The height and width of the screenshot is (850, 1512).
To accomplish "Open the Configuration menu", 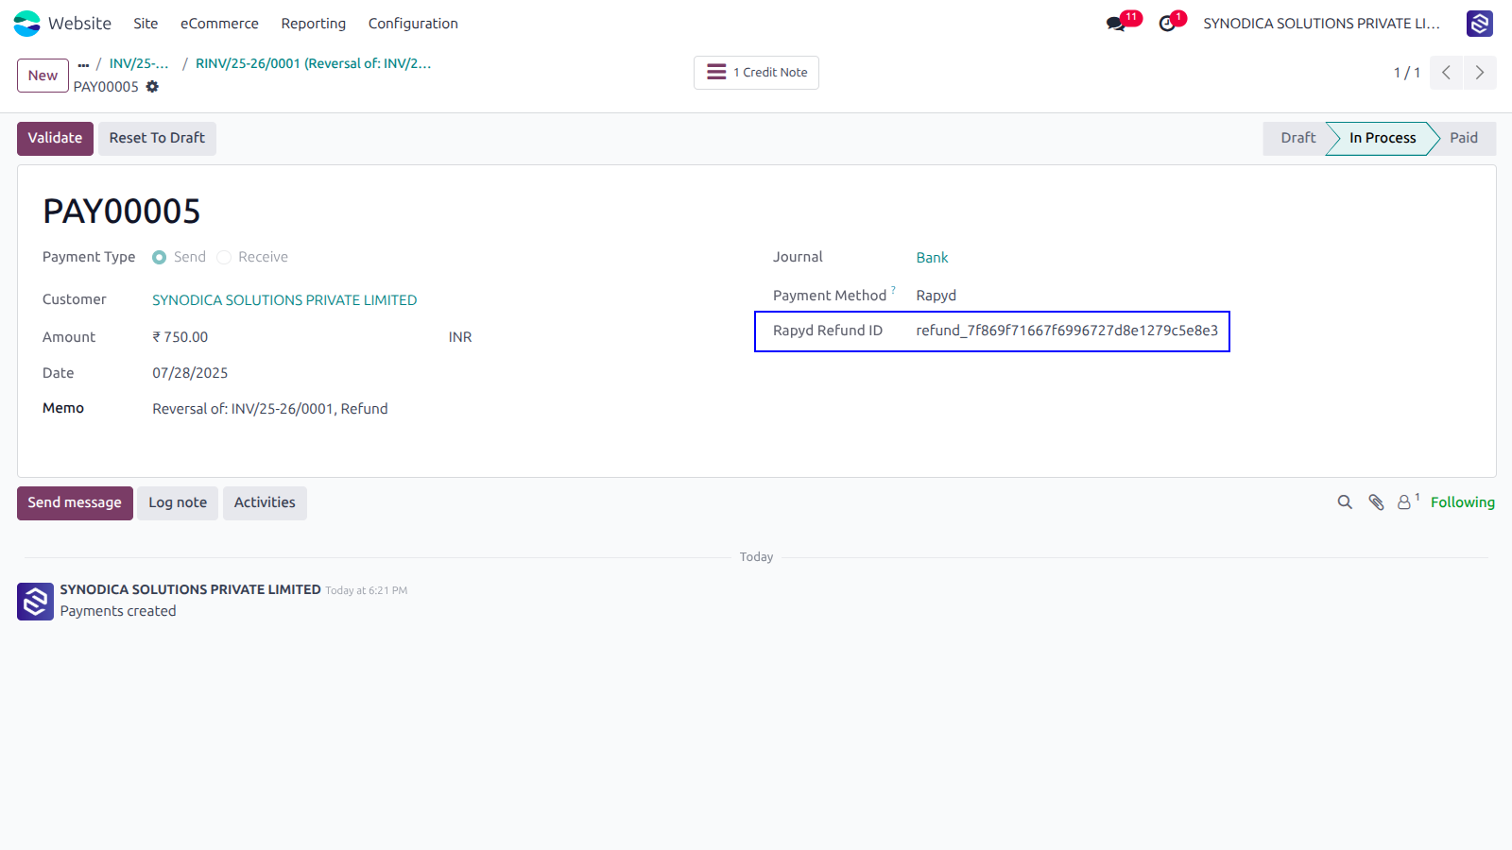I will pyautogui.click(x=413, y=24).
